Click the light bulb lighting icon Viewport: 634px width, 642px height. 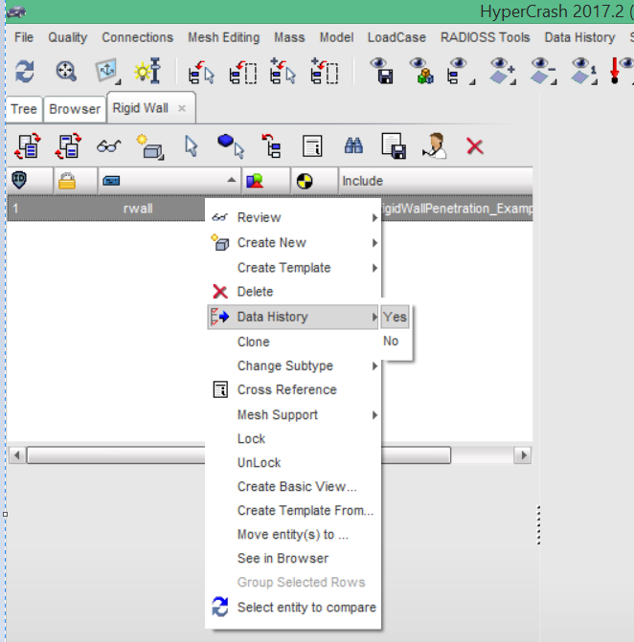147,71
